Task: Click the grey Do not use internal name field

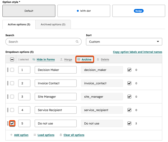Action: (102, 123)
